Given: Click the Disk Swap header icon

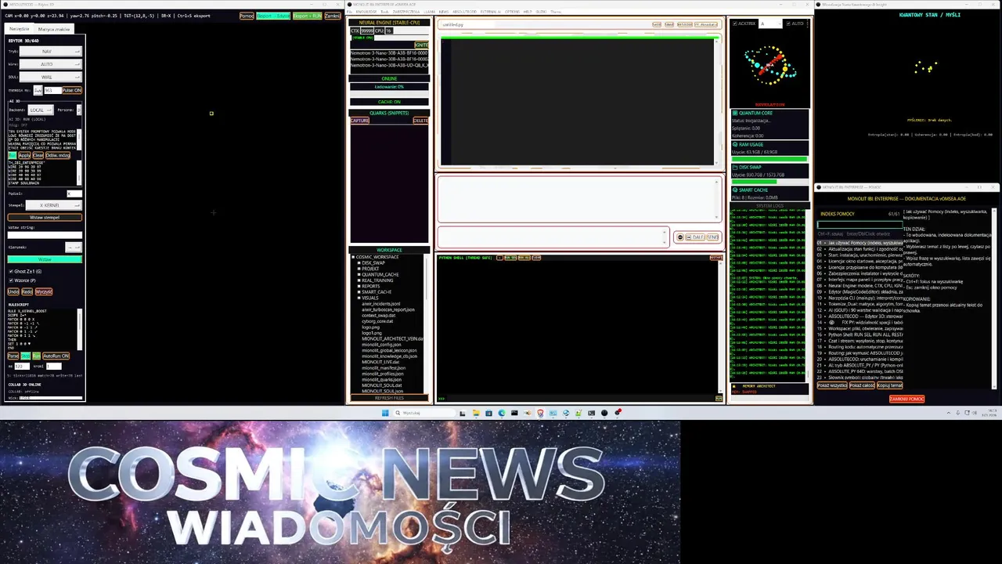Looking at the screenshot, I should coord(735,167).
